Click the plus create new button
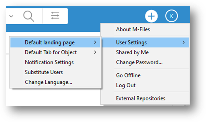The image size is (206, 122). coord(151,16)
